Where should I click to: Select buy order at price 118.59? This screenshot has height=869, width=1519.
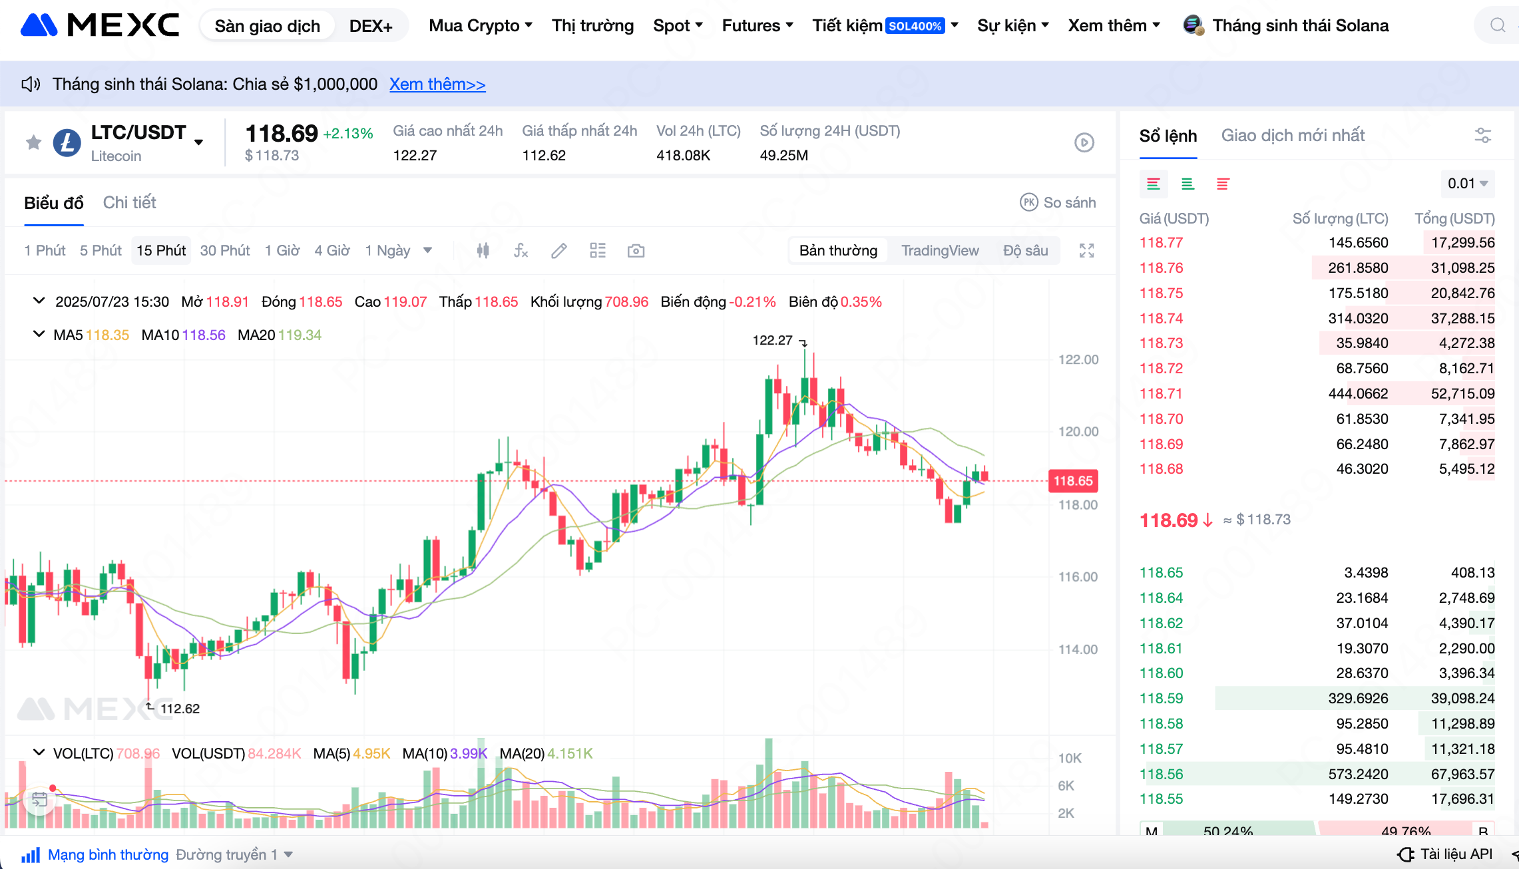[x=1317, y=699]
